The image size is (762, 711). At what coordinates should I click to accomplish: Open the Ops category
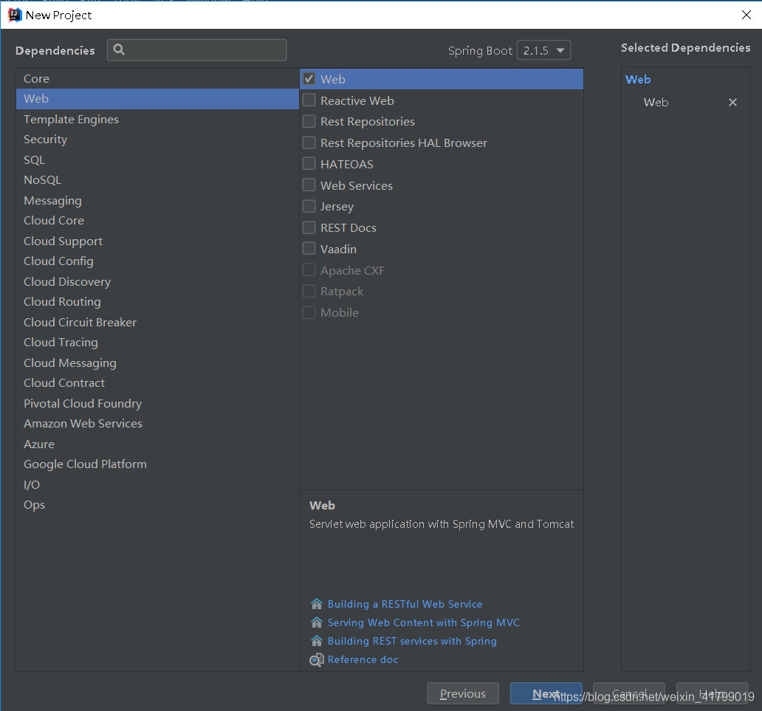click(x=157, y=505)
